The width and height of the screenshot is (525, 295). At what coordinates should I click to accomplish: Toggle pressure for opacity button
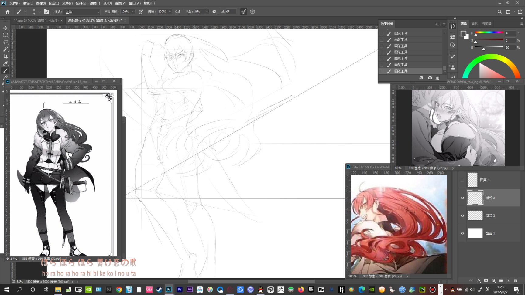[141, 12]
